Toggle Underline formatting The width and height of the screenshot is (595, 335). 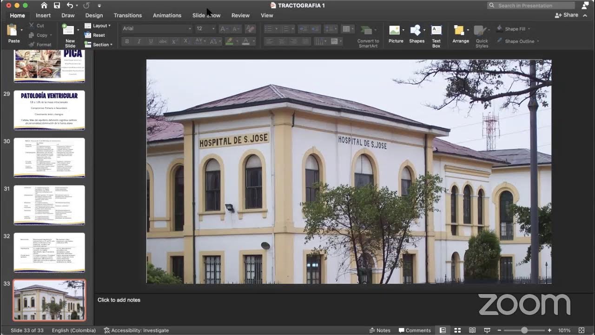(x=151, y=41)
